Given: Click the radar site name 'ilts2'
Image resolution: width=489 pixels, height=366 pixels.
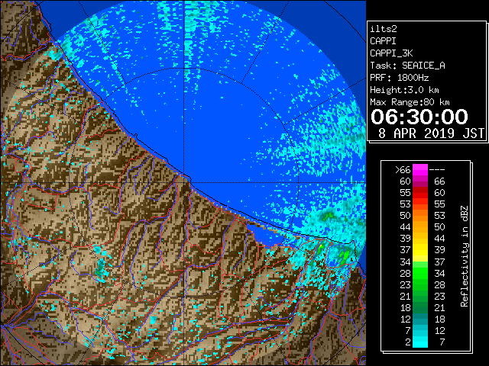Looking at the screenshot, I should point(384,29).
